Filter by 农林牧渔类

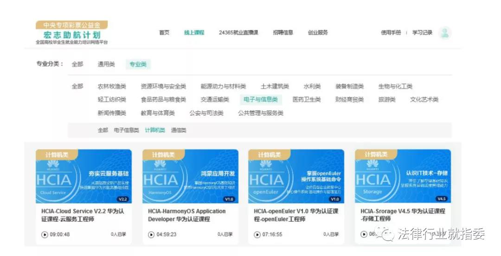pyautogui.click(x=112, y=87)
